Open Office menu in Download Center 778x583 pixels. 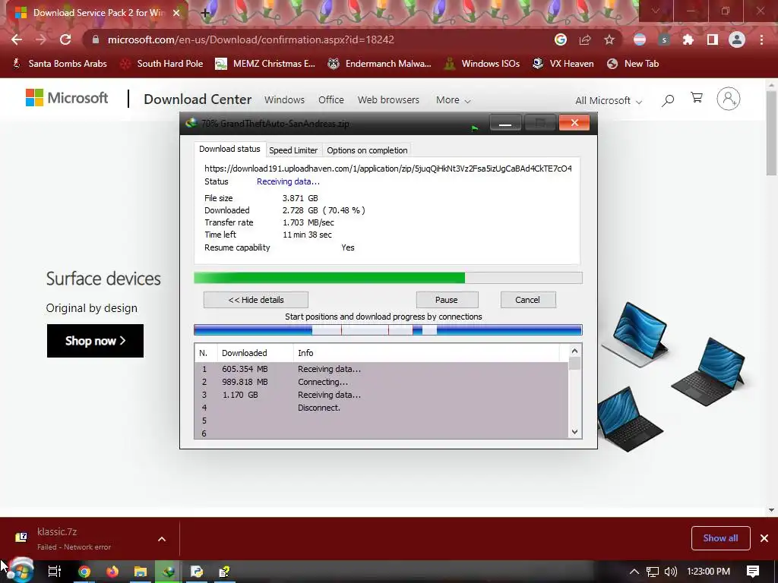331,99
